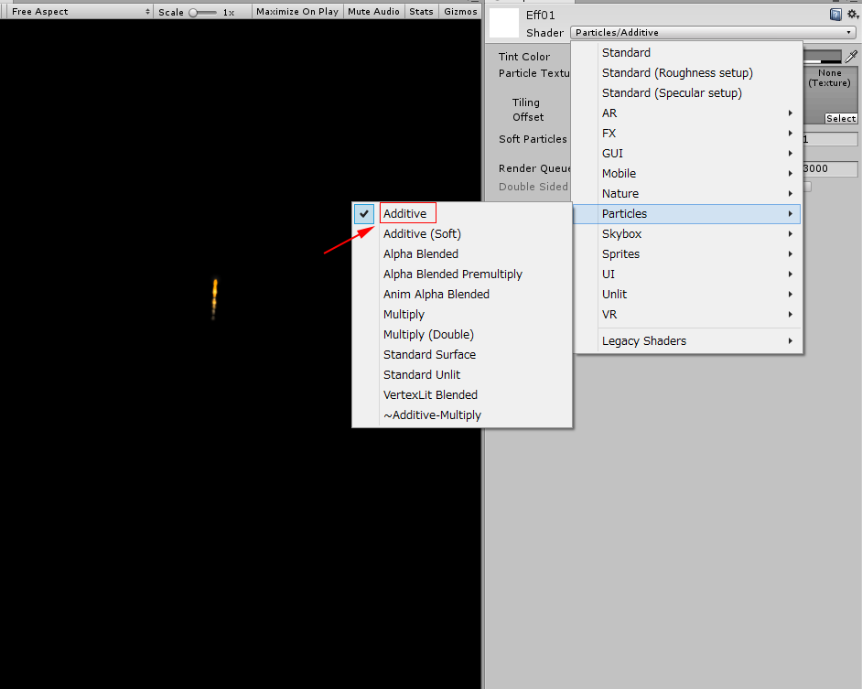Screen dimensions: 862x689
Task: Expand the Legacy Shaders submenu
Action: 687,341
